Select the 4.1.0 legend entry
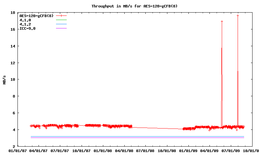This screenshot has height=155, width=259. click(25, 20)
